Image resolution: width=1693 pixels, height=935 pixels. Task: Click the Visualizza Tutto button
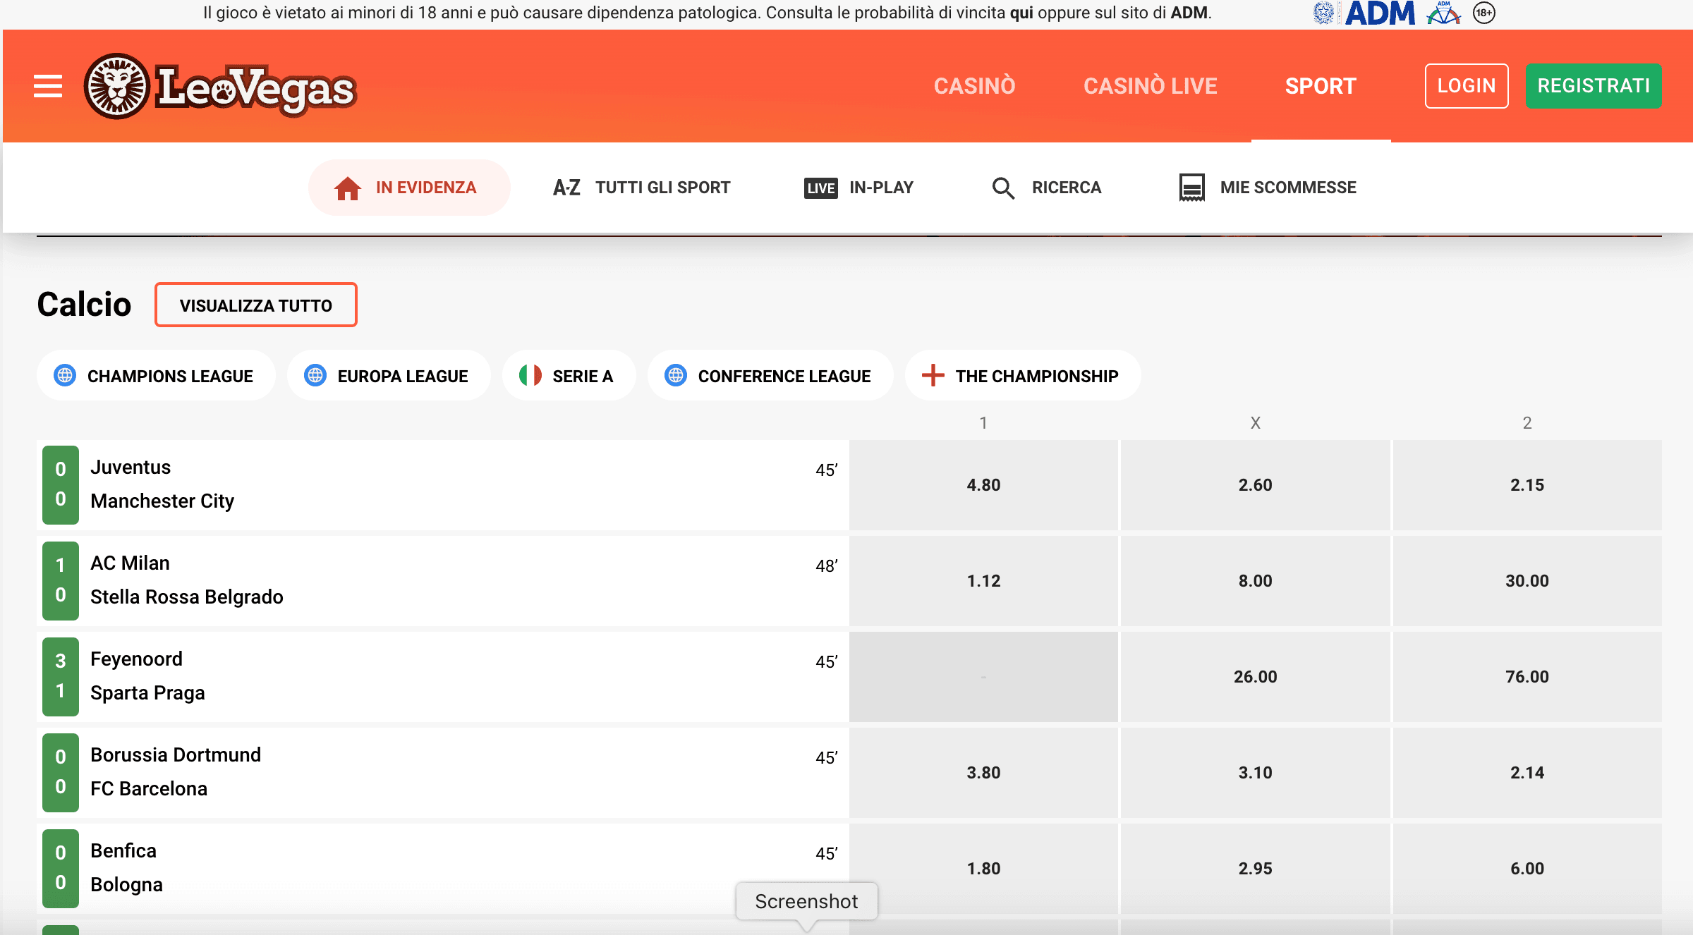click(x=256, y=305)
